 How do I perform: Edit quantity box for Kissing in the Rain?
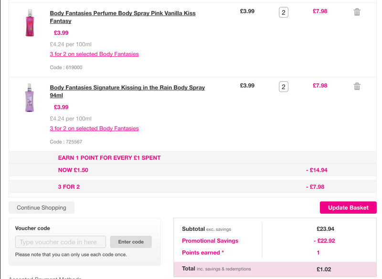point(283,87)
